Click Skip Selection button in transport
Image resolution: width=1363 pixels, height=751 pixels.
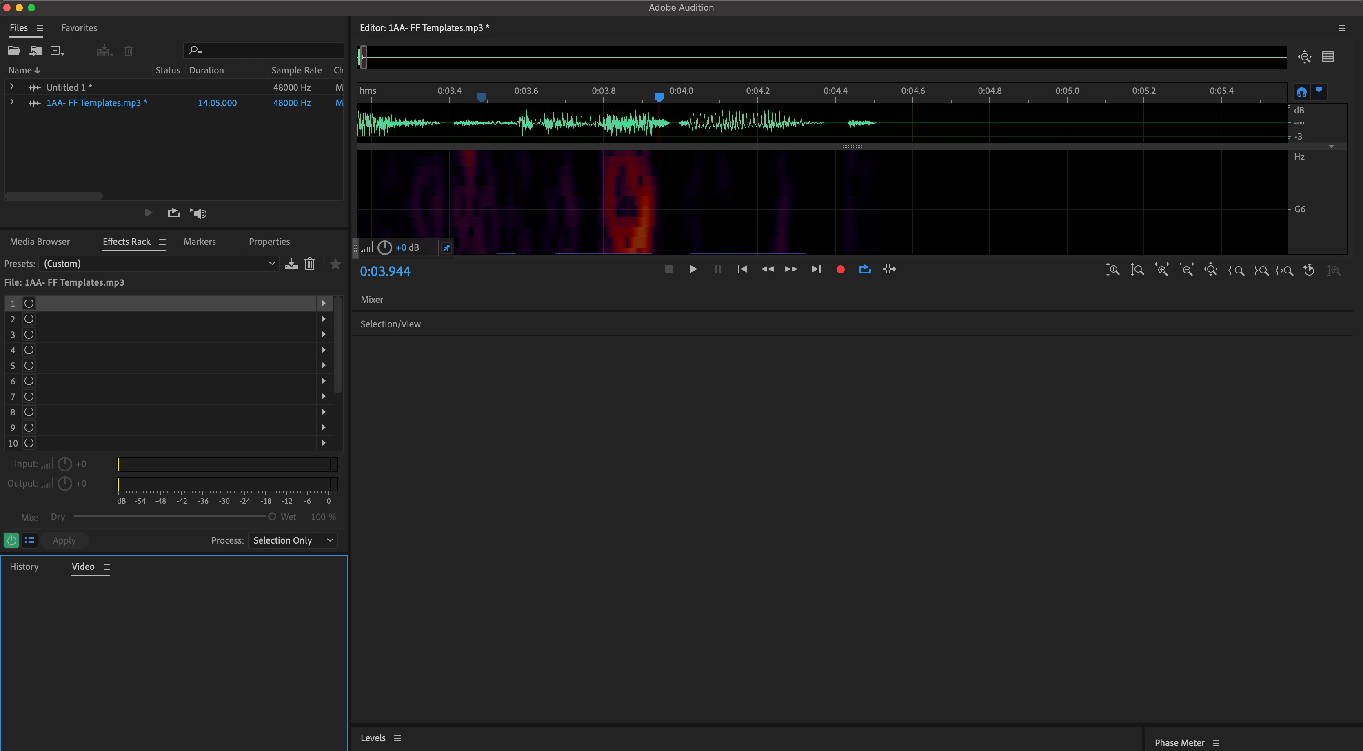(x=890, y=269)
